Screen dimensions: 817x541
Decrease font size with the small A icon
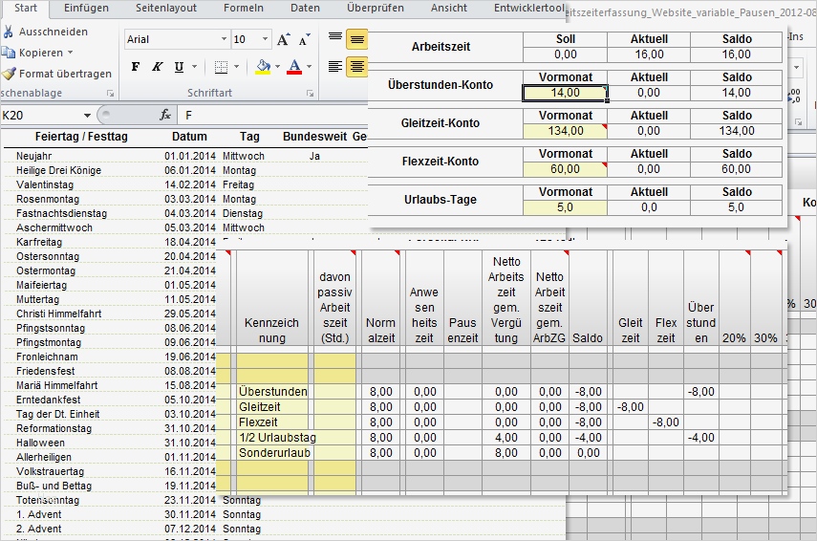tap(304, 40)
